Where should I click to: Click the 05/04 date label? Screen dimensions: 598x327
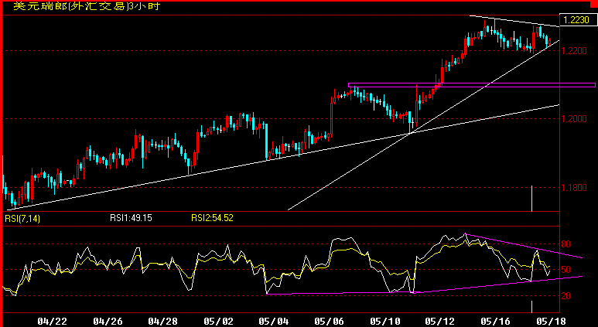coord(273,322)
